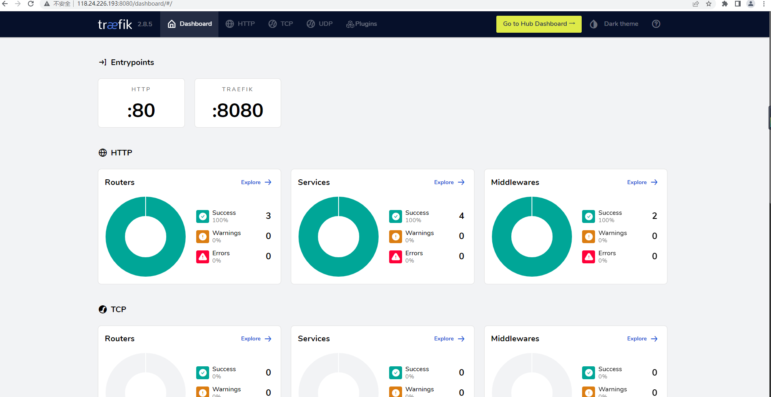Open the HTTP navigation tab
The width and height of the screenshot is (771, 397).
[x=240, y=24]
